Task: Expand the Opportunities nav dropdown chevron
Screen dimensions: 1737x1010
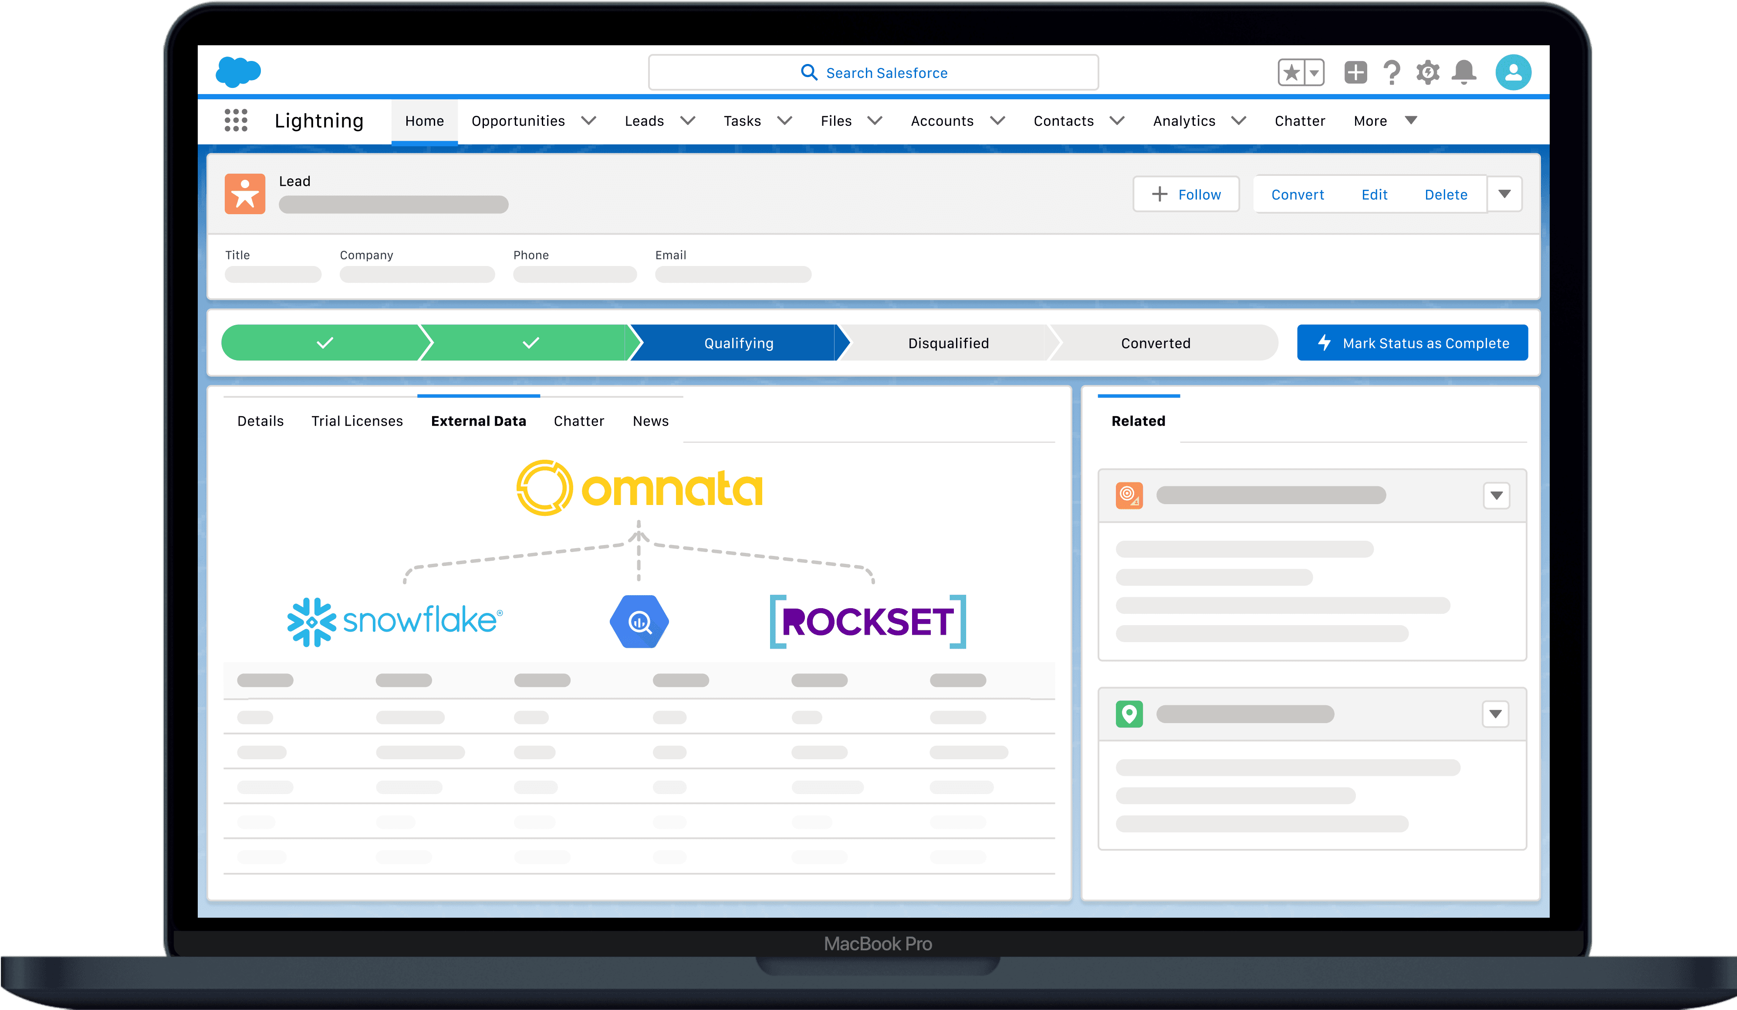Action: [588, 121]
